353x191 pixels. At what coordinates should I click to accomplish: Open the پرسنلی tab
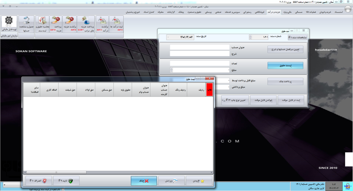pyautogui.click(x=208, y=12)
